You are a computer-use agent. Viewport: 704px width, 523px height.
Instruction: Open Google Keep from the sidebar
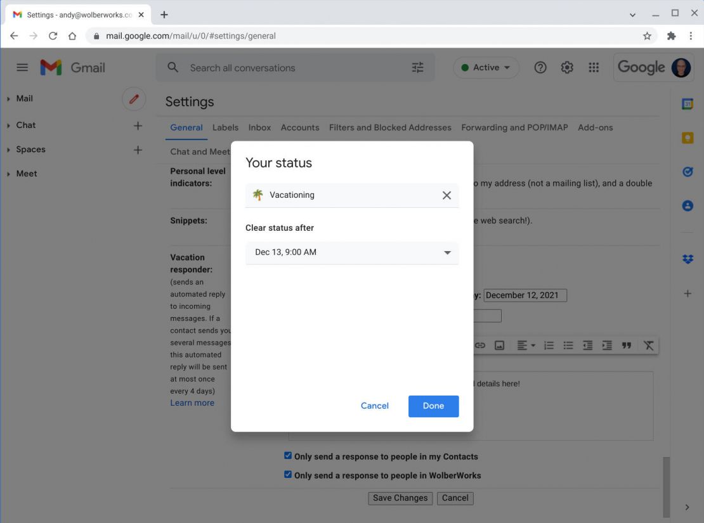pos(688,136)
